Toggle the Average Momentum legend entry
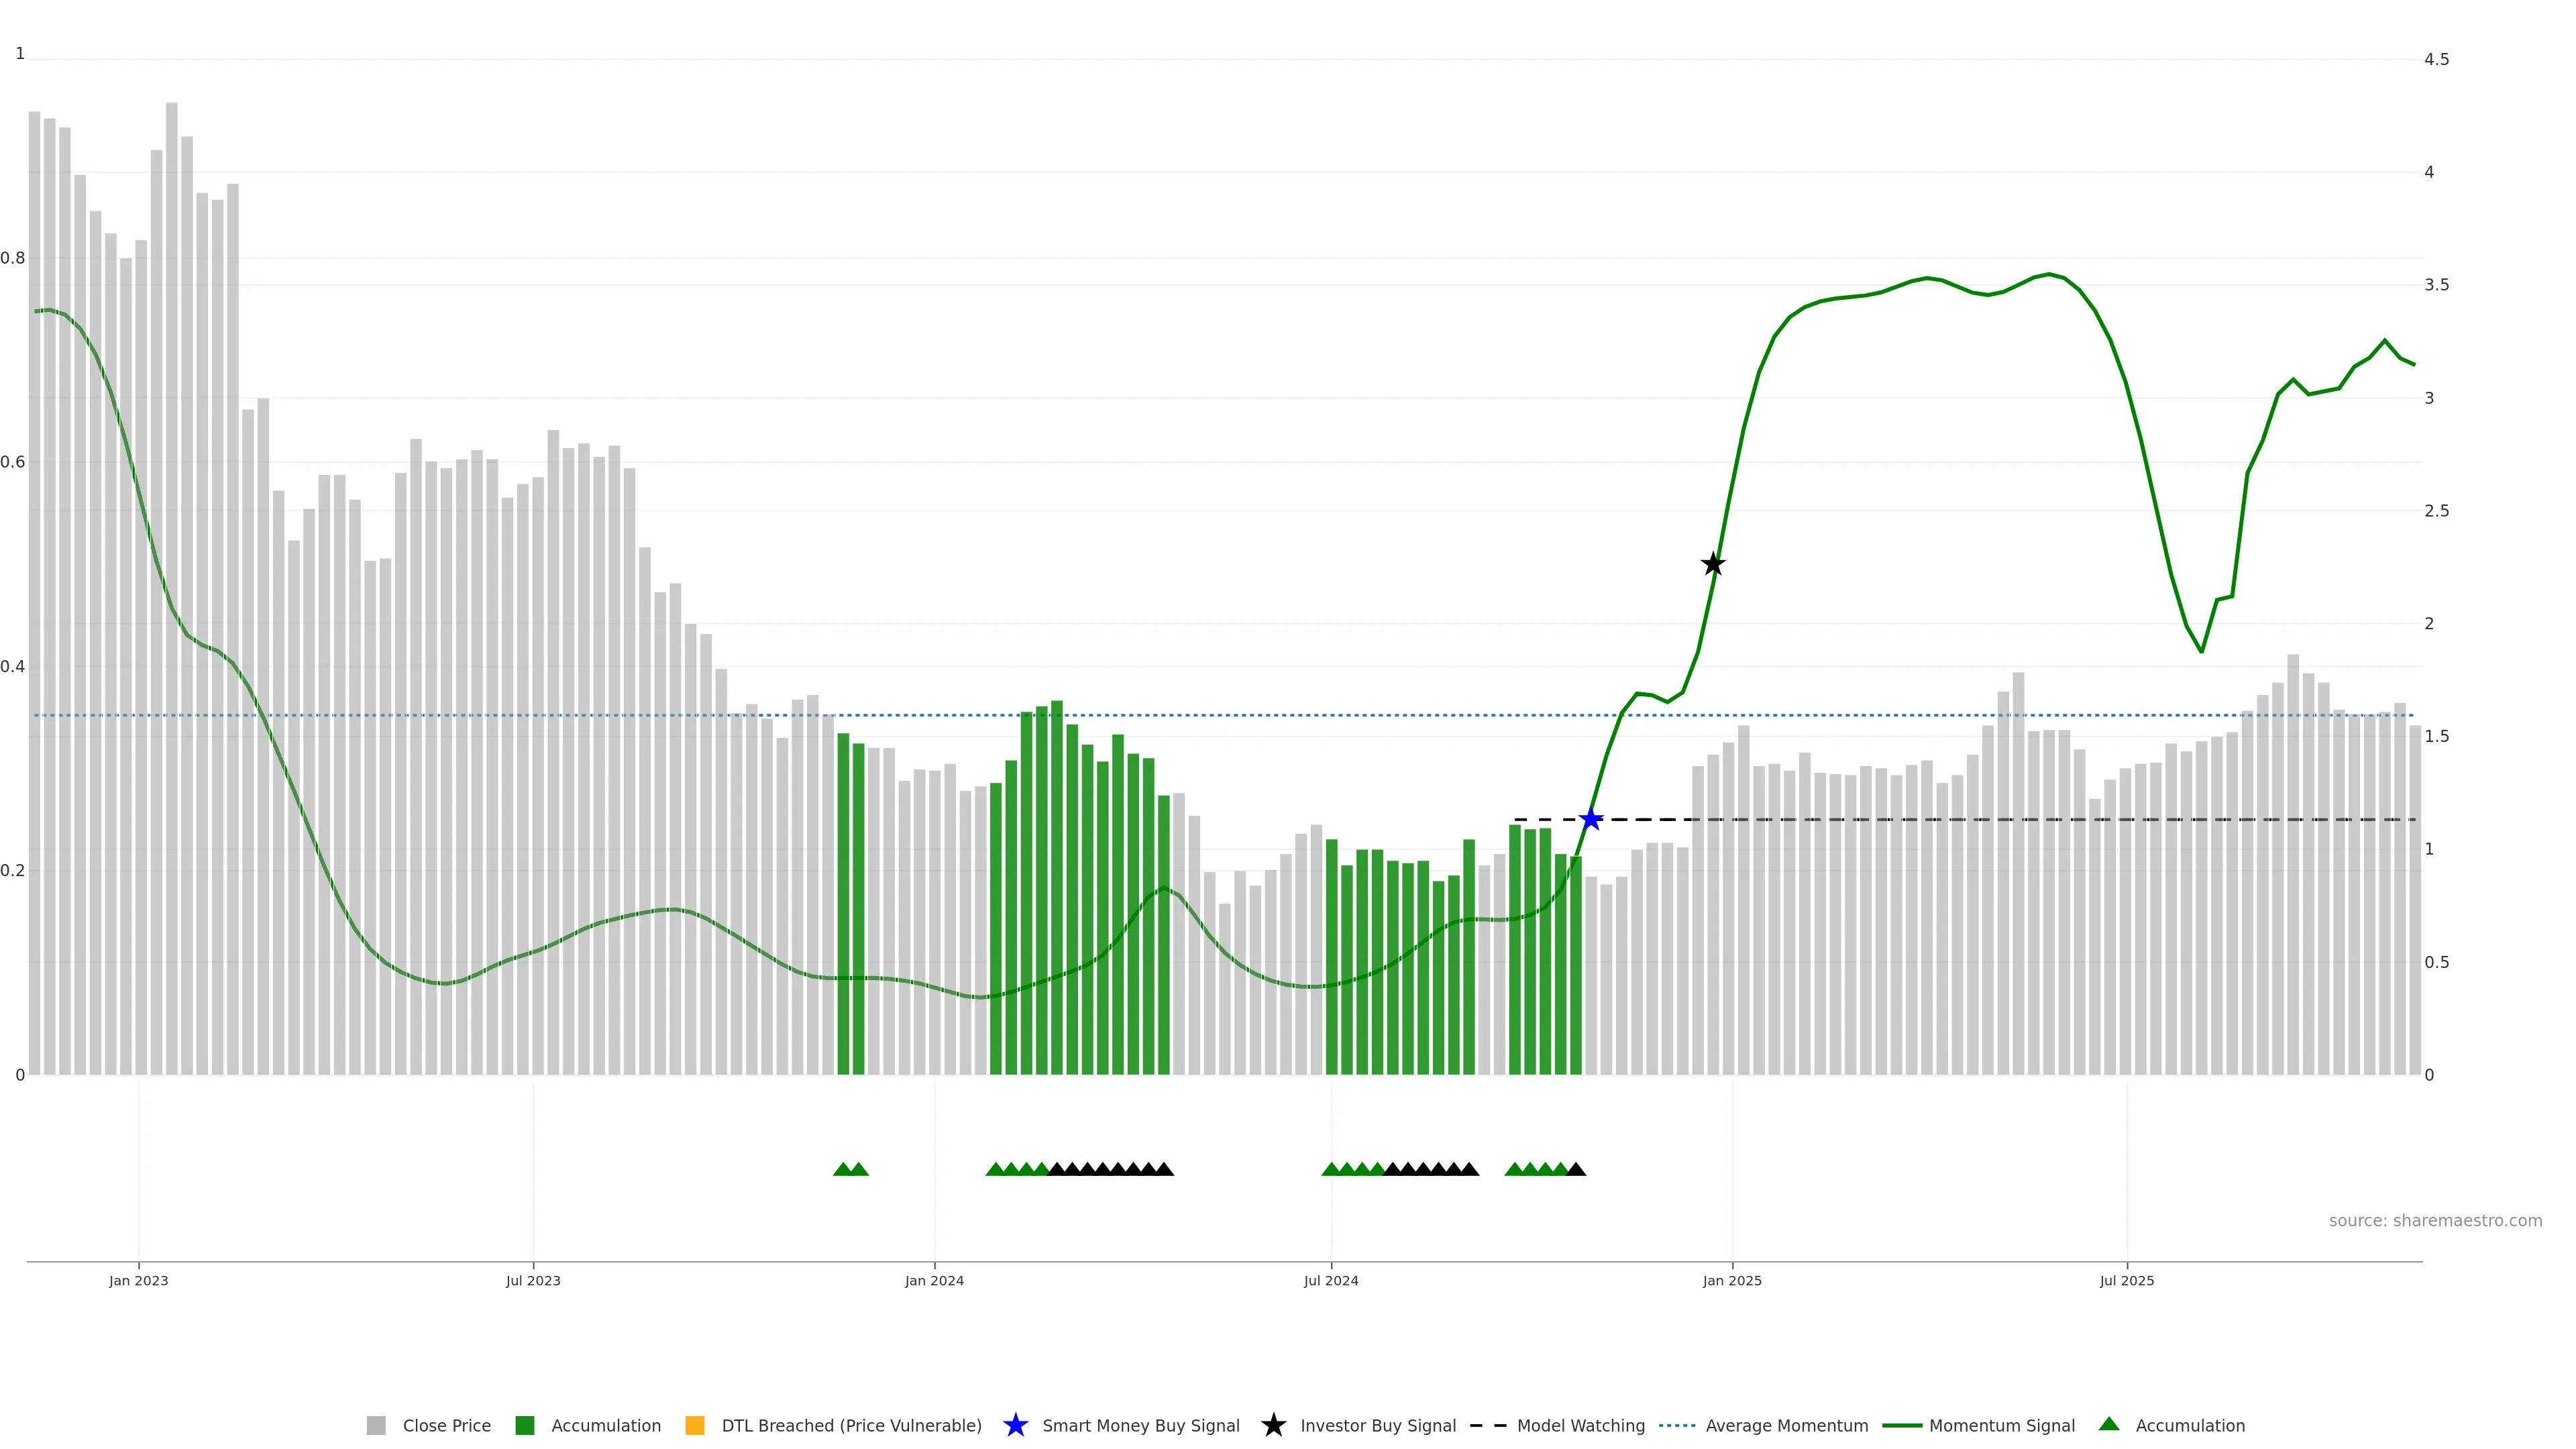Image resolution: width=2576 pixels, height=1449 pixels. 1786,1425
